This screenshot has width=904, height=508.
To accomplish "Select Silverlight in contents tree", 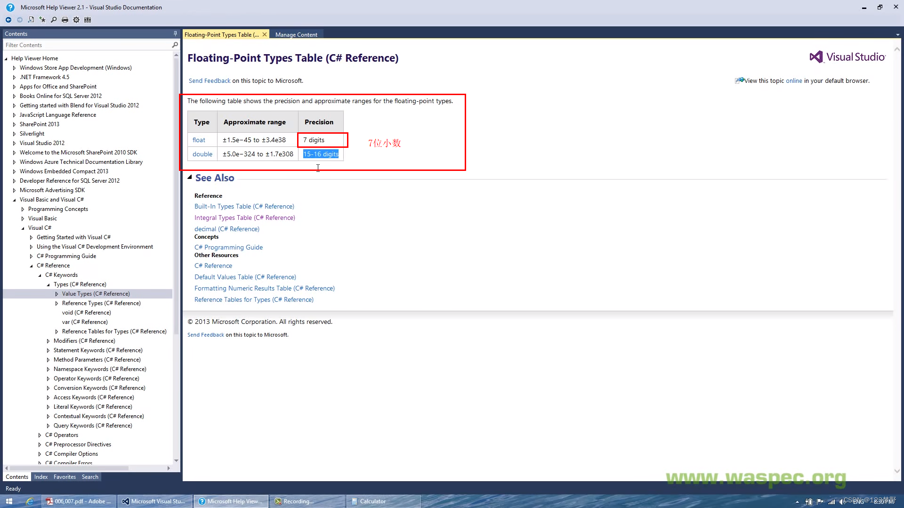I will 32,134.
